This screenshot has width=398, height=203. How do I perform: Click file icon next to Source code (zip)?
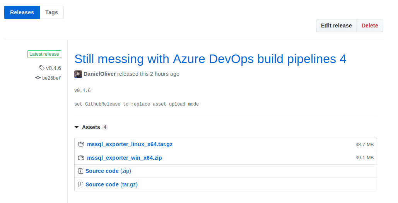pyautogui.click(x=81, y=171)
